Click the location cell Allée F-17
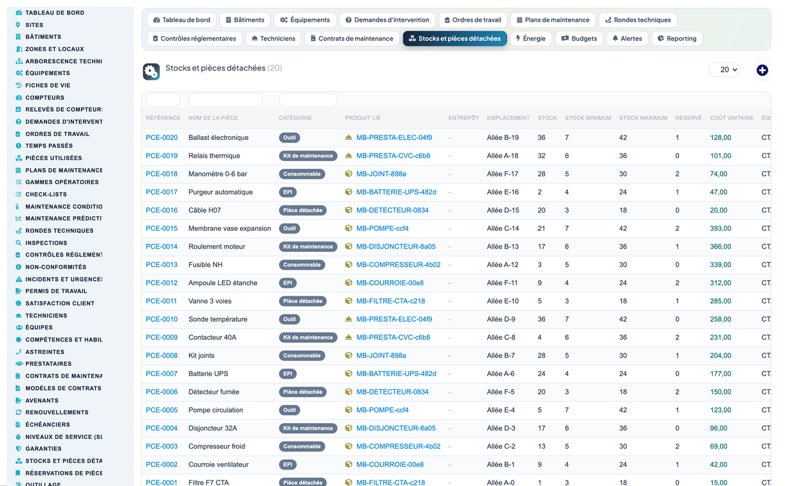Viewport: 786px width, 486px height. click(502, 174)
